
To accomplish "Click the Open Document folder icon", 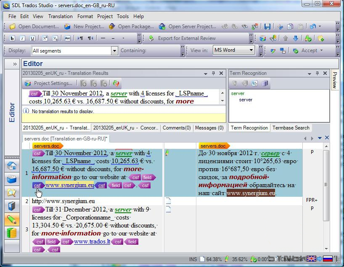I will (12, 26).
